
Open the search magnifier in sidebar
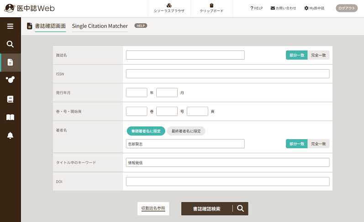pos(10,44)
